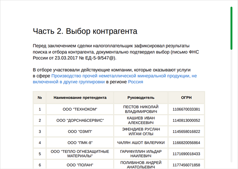Click the OGRN number 1106670033381
The image size is (238, 169).
186,109
